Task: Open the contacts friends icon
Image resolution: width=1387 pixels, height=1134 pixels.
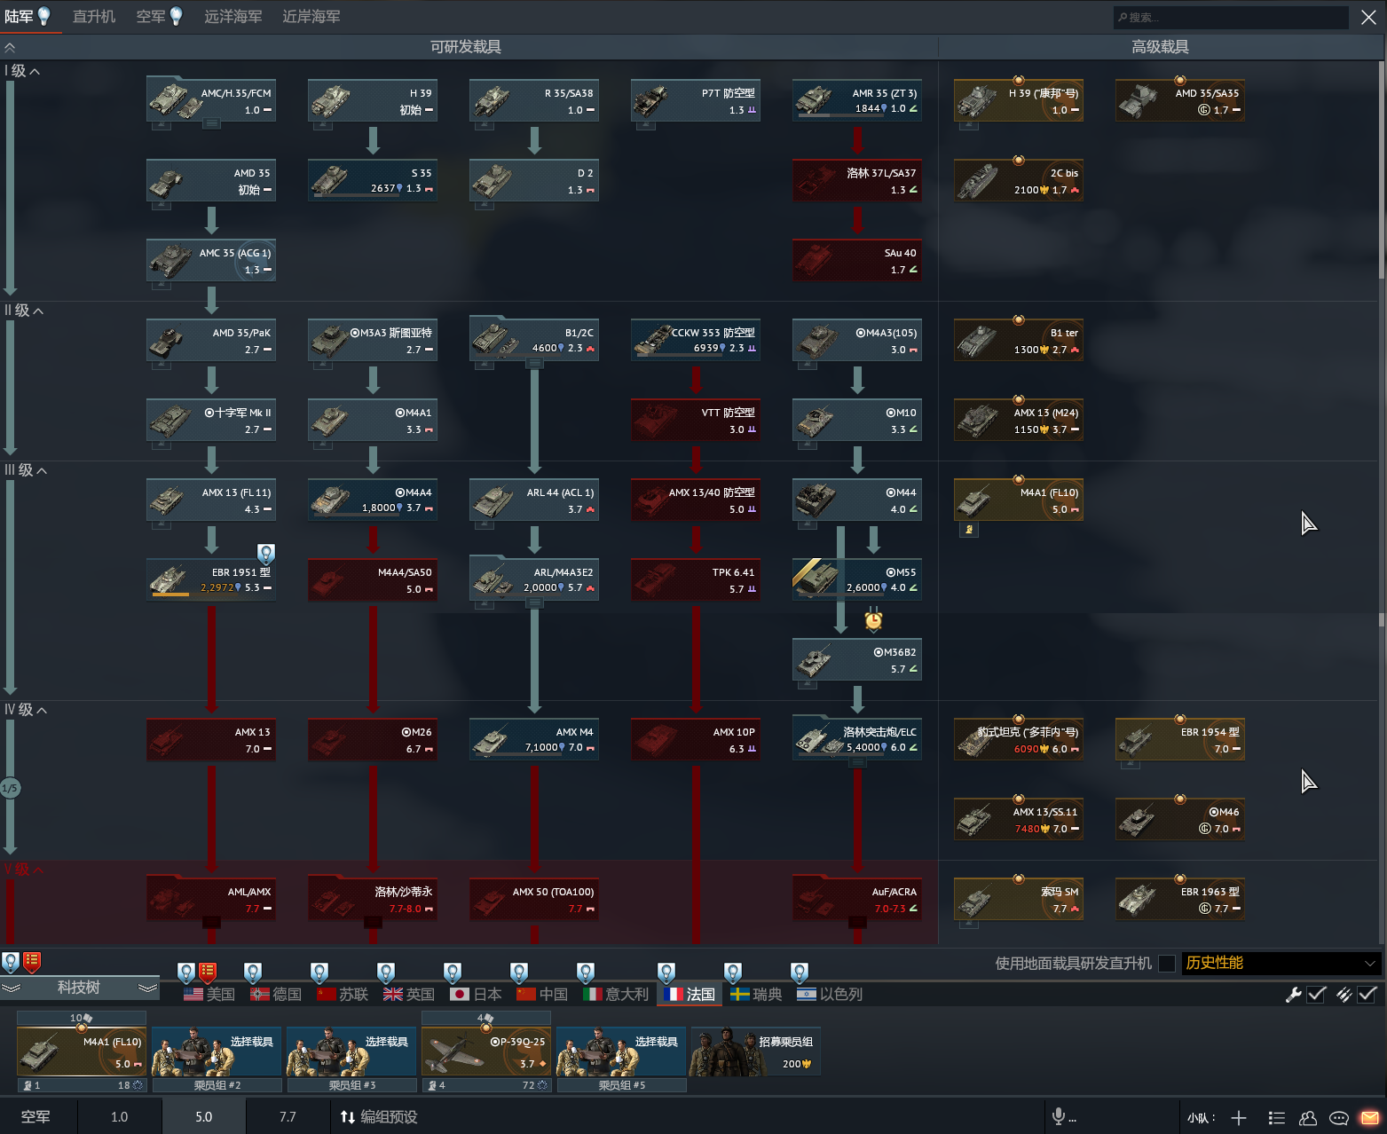Action: (1308, 1117)
